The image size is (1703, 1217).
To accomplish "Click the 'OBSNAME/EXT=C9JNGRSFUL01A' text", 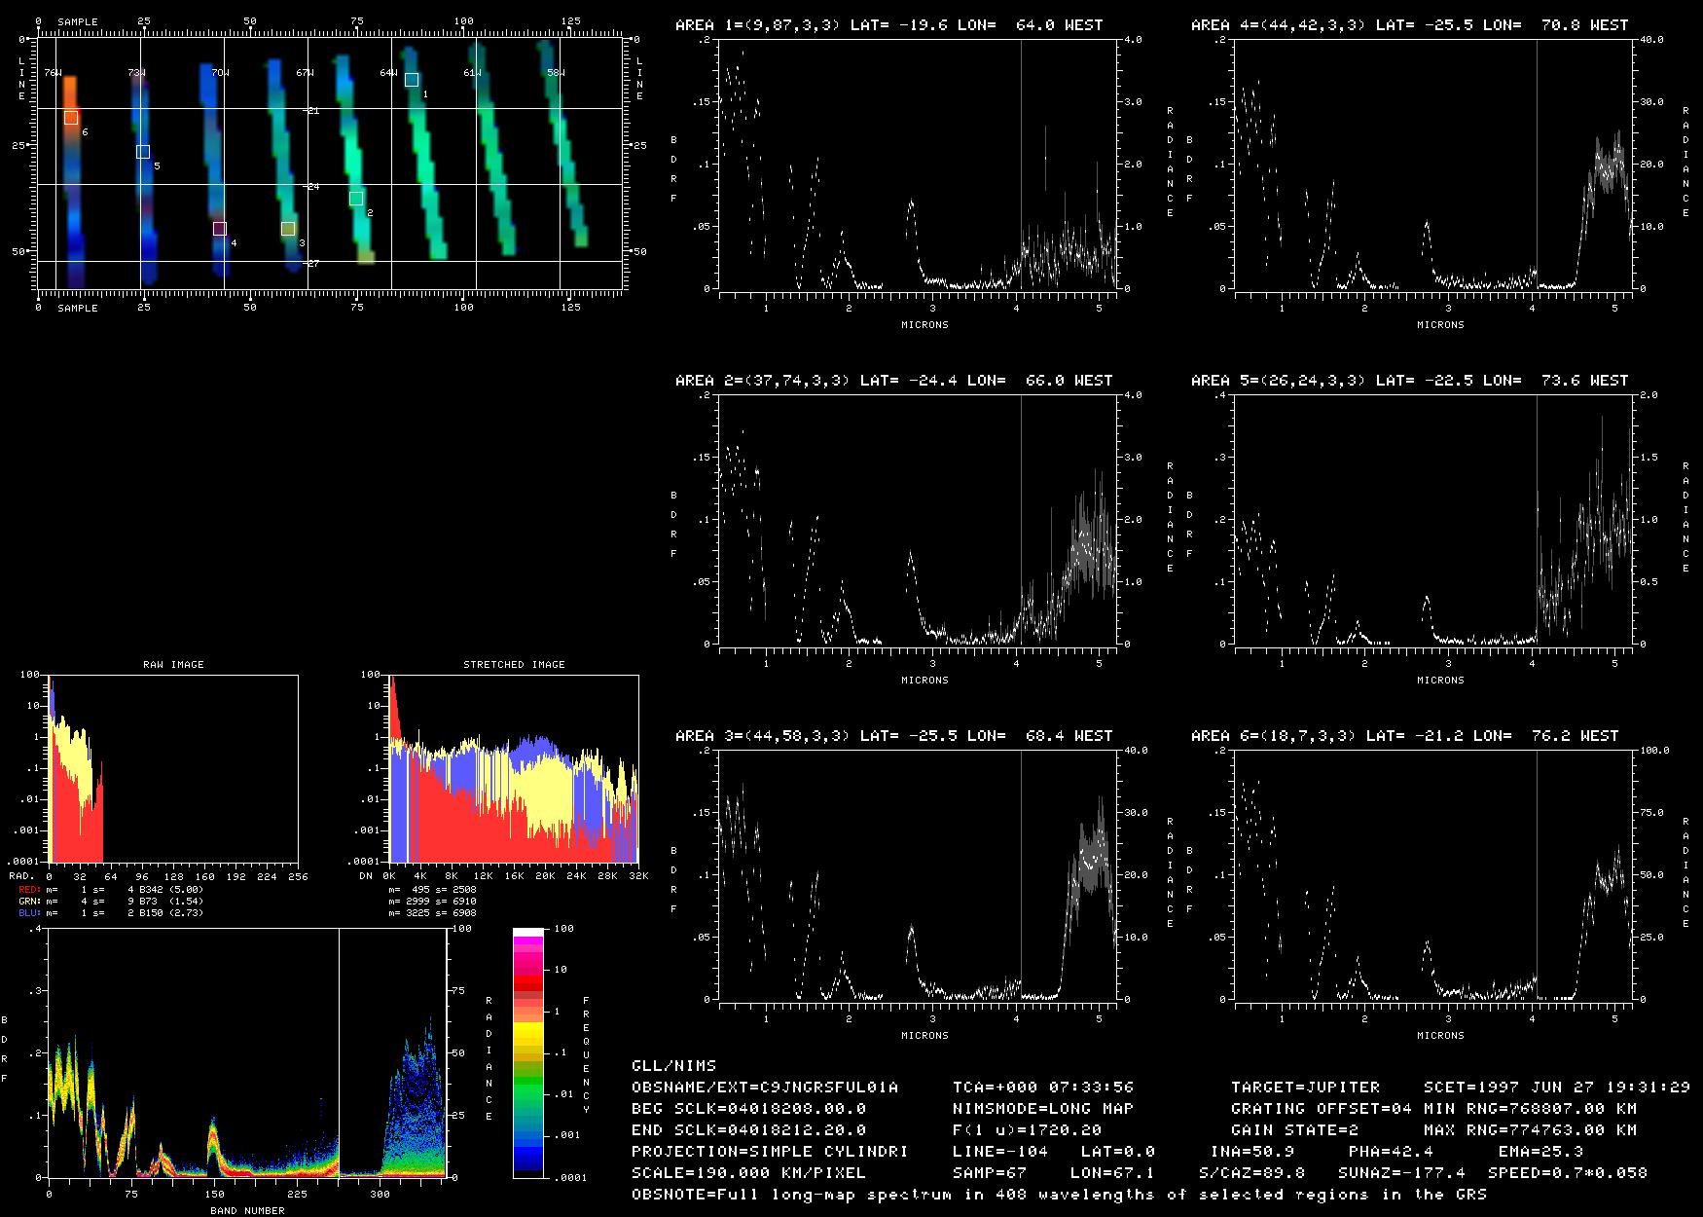I will pyautogui.click(x=765, y=1088).
